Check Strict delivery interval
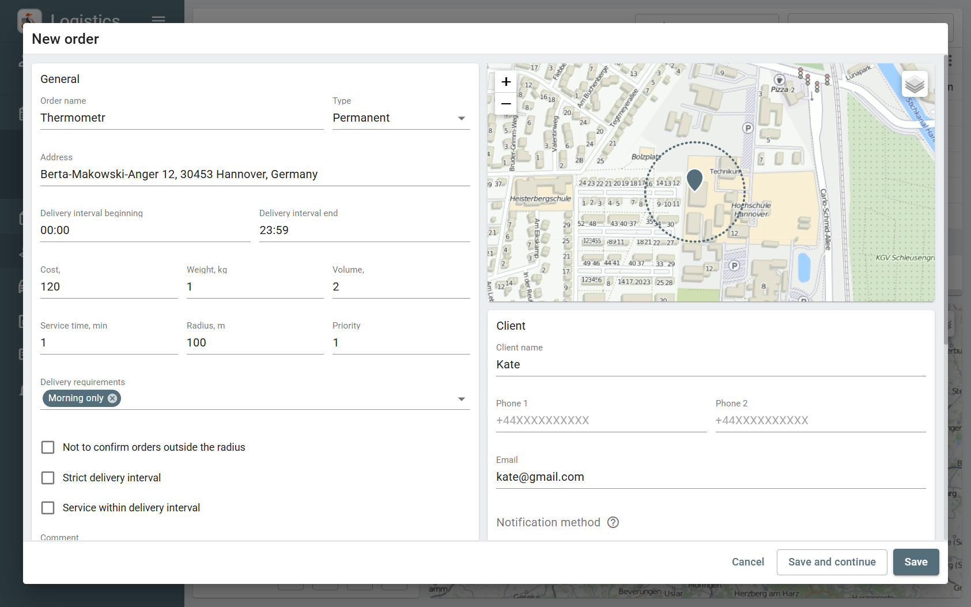Image resolution: width=971 pixels, height=607 pixels. [x=48, y=478]
